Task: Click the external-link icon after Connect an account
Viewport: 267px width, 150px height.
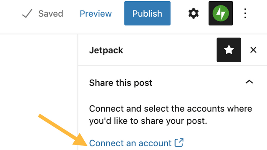Action: click(x=179, y=142)
